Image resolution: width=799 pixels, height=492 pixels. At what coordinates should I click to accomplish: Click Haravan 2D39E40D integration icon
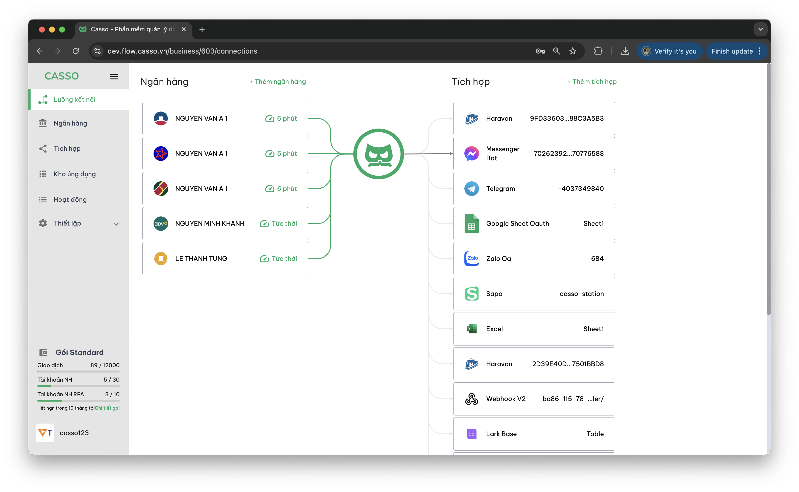coord(471,364)
